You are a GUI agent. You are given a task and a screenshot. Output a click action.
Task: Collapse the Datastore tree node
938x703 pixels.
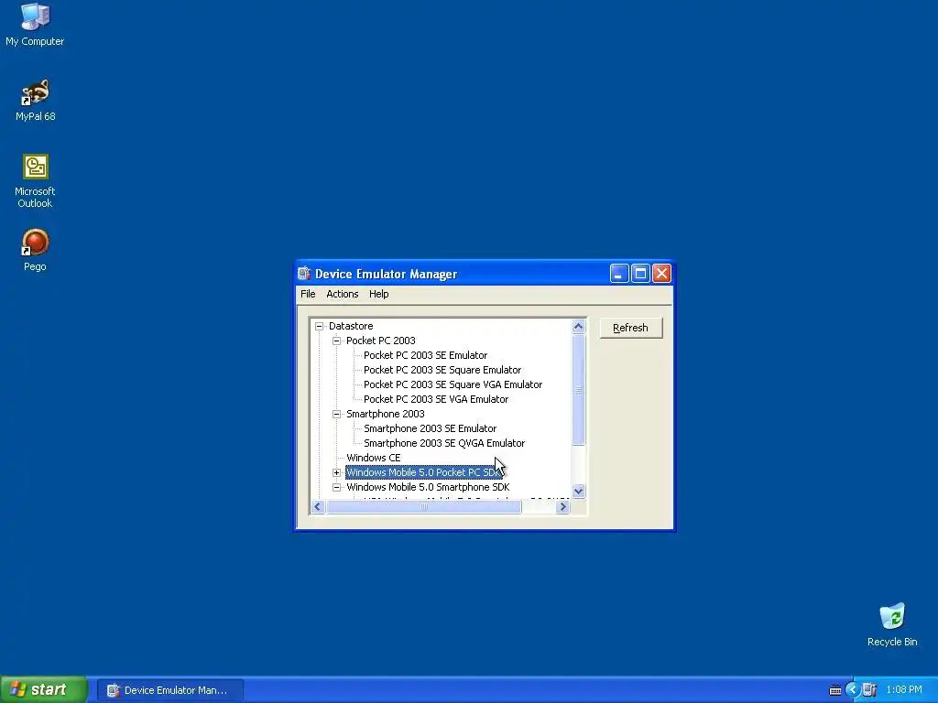click(319, 326)
